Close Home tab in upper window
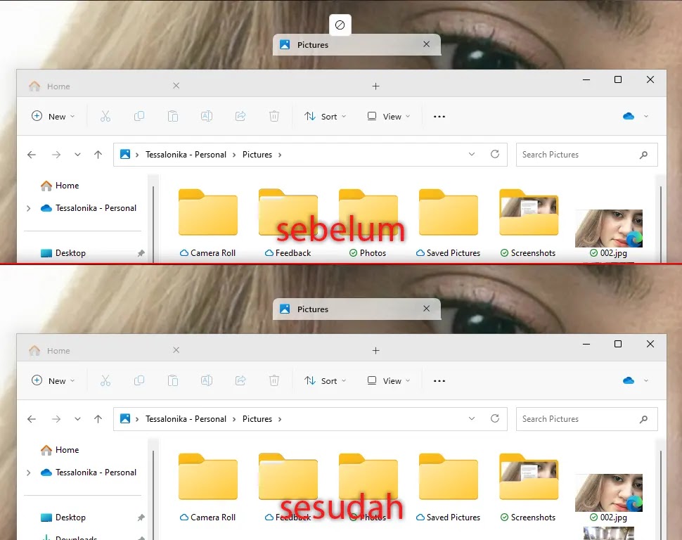Screen dimensions: 682x540 (176, 86)
